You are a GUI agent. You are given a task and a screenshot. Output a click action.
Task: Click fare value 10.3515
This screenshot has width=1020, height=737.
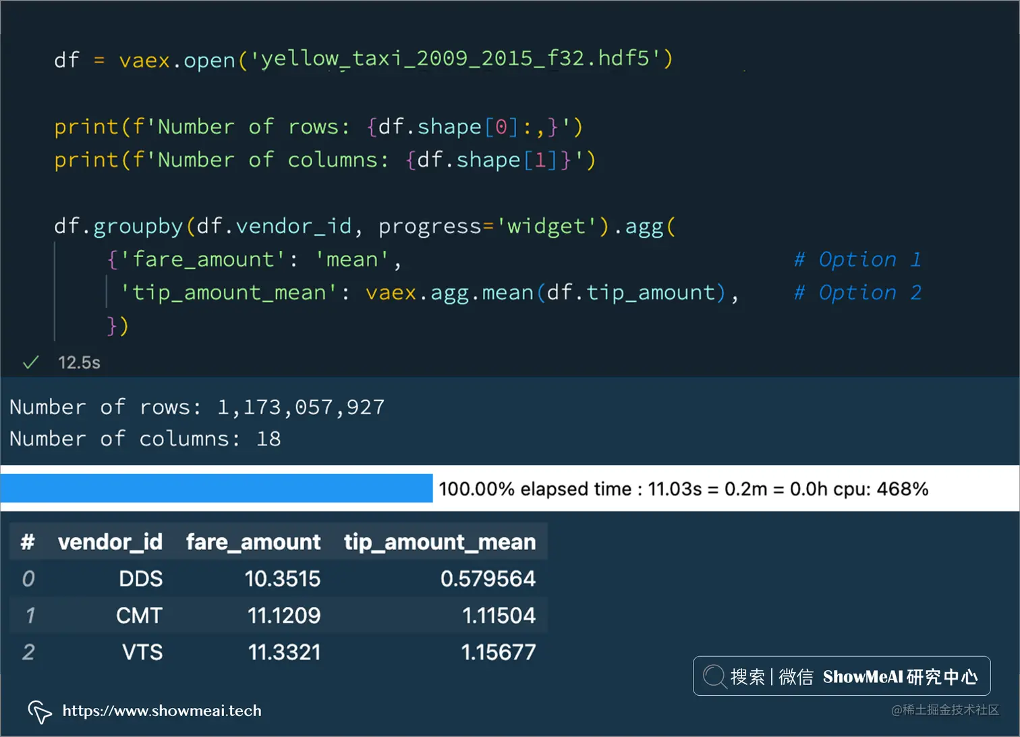click(x=283, y=578)
